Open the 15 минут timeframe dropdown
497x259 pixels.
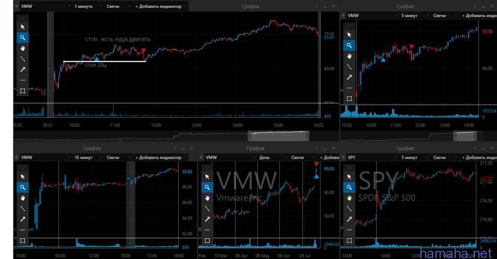(x=89, y=157)
